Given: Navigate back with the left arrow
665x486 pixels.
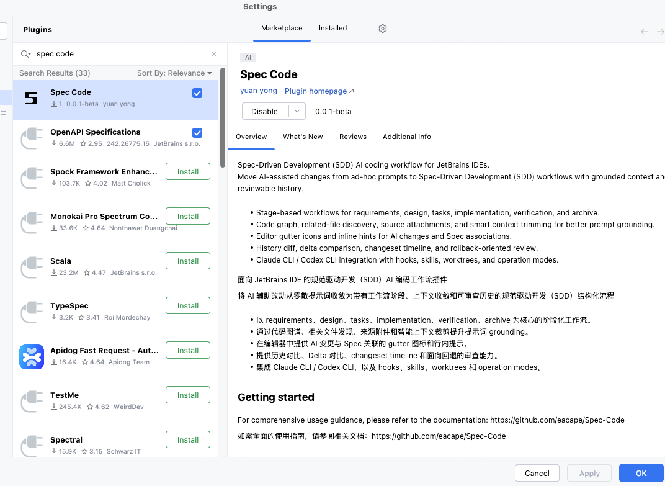Looking at the screenshot, I should [645, 32].
